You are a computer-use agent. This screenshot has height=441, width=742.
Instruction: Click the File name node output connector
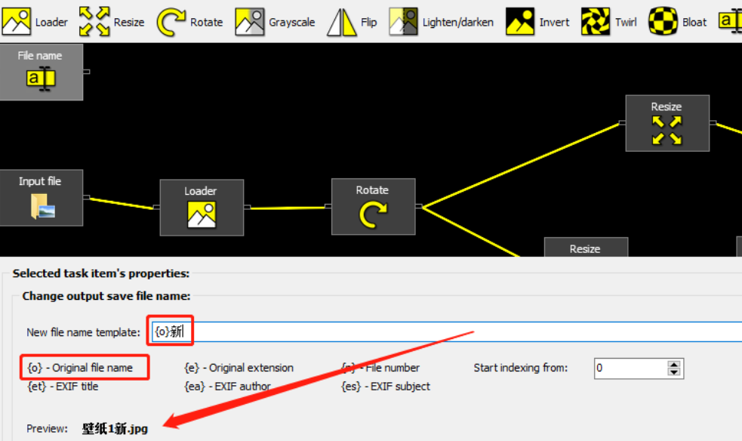pos(87,72)
